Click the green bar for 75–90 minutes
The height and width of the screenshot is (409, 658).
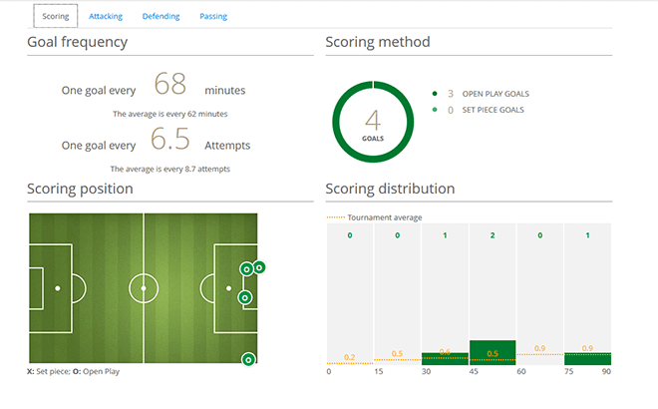tap(587, 359)
